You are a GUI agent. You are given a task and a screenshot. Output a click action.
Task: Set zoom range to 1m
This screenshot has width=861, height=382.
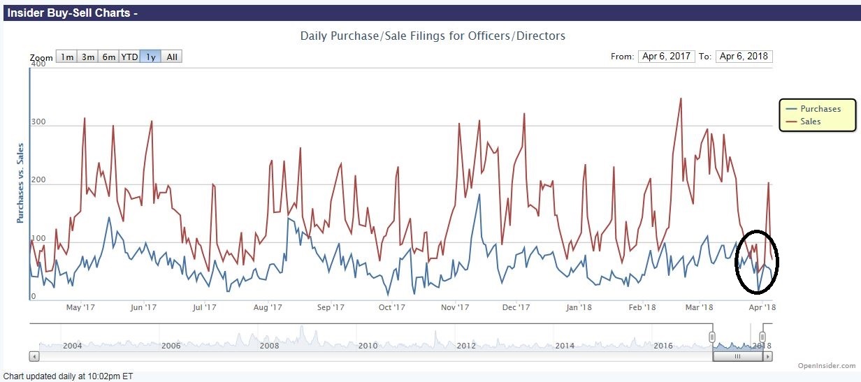[x=66, y=57]
